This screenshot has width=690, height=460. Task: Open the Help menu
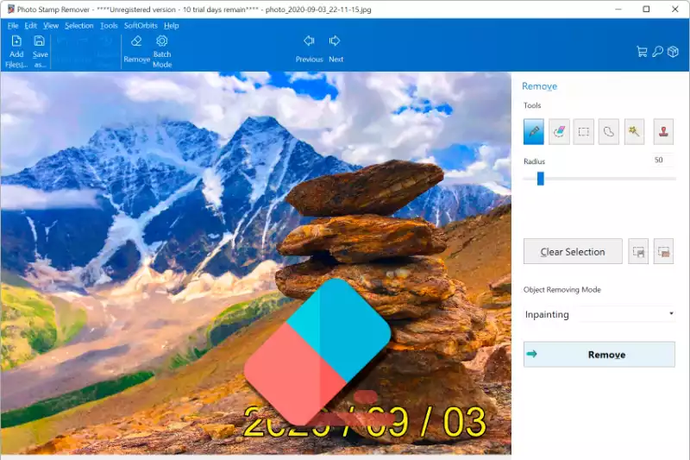(171, 26)
